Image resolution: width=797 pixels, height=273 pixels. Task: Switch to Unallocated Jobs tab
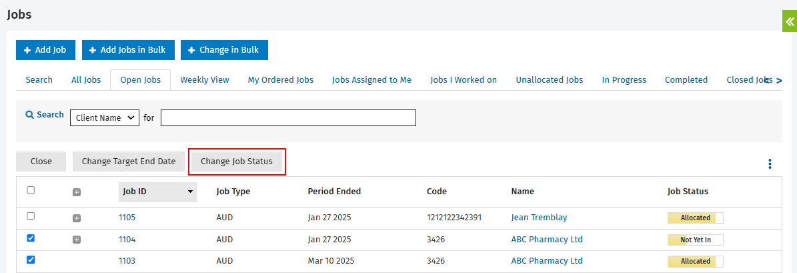click(x=550, y=80)
